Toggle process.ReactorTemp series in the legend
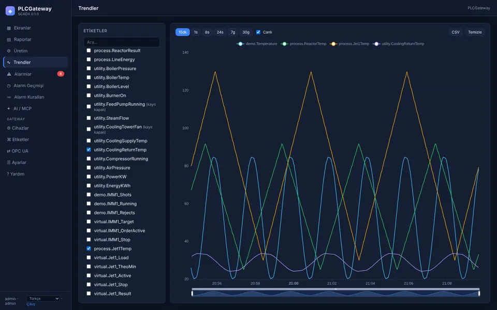This screenshot has height=310, width=497. (x=304, y=44)
